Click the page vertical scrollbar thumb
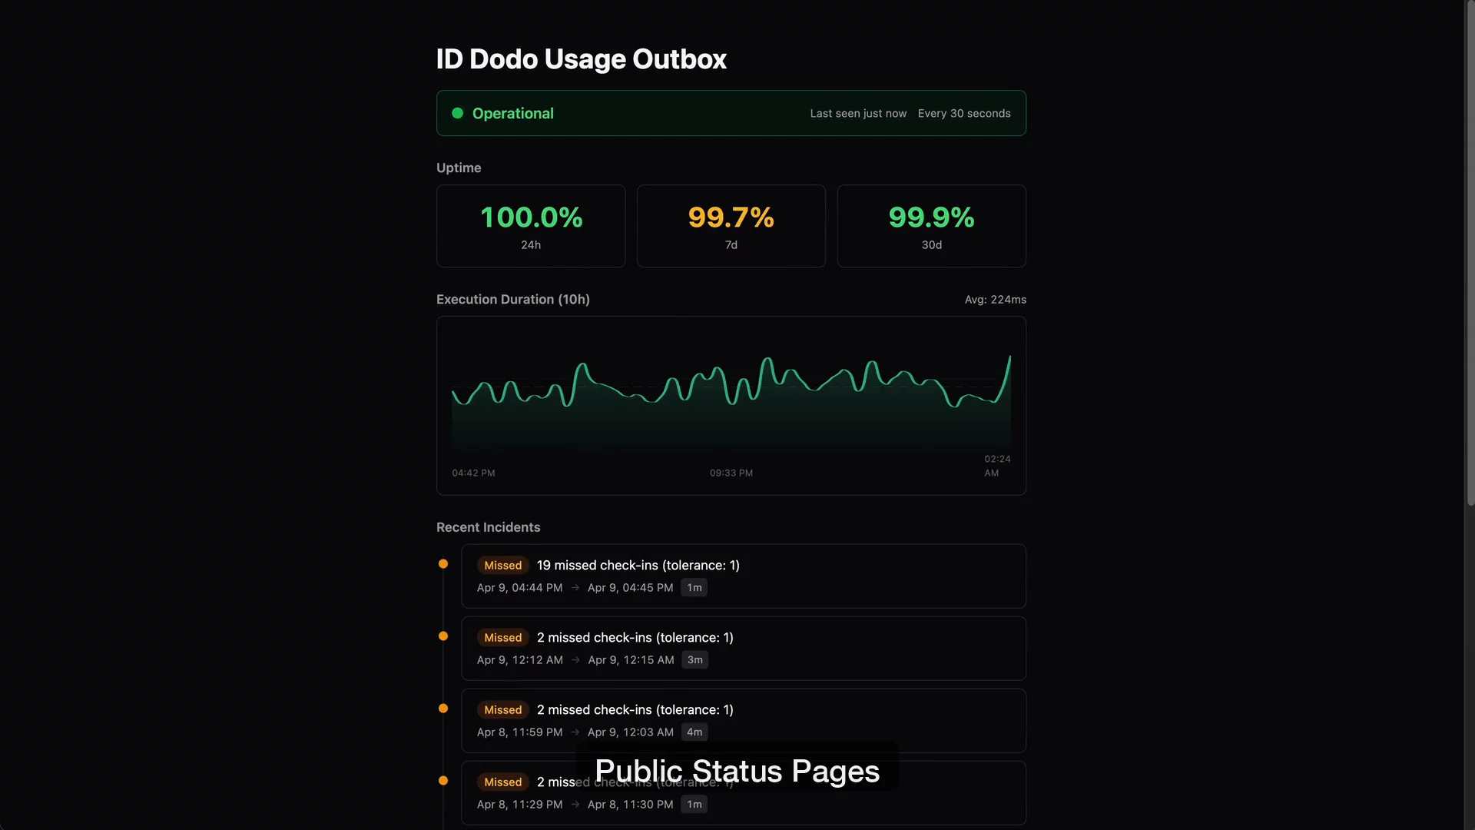The height and width of the screenshot is (830, 1475). point(1470,254)
